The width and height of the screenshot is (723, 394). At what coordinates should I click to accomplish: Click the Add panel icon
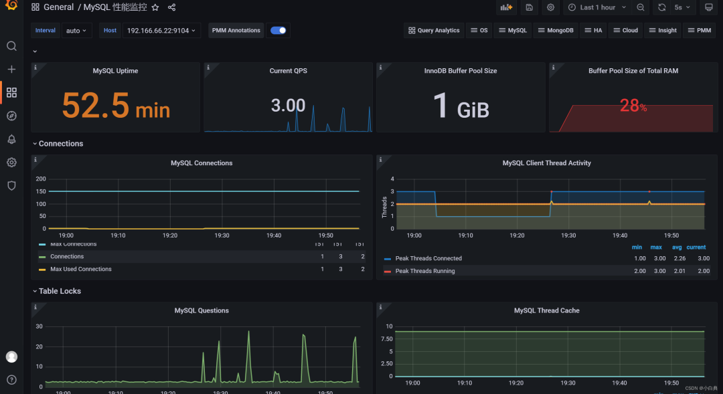[506, 7]
